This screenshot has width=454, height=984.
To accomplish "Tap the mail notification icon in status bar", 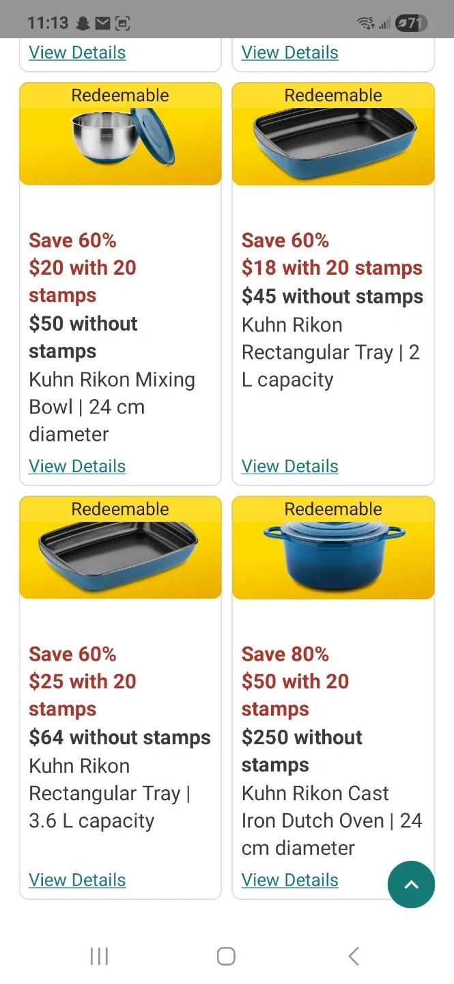I will (x=102, y=23).
